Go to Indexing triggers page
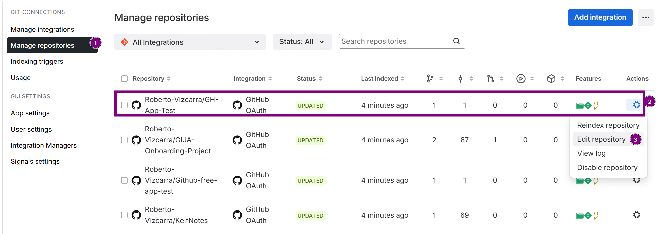Screen dimensions: 663x234 (x=37, y=61)
